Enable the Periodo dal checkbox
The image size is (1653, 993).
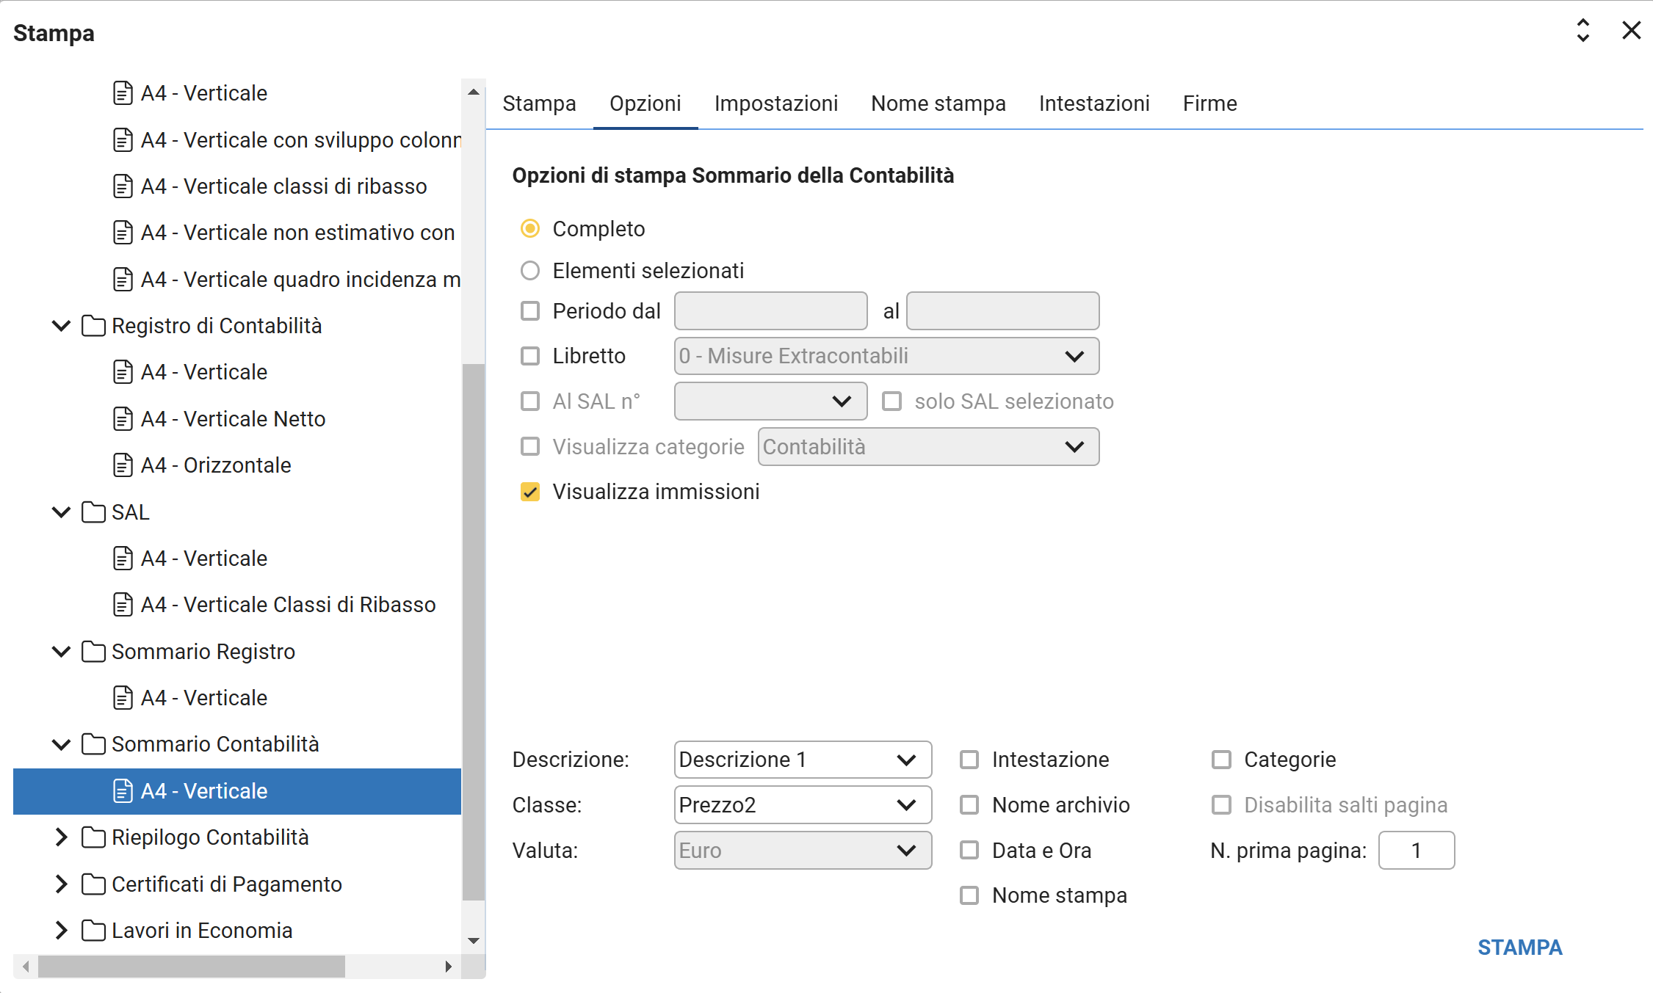[530, 311]
